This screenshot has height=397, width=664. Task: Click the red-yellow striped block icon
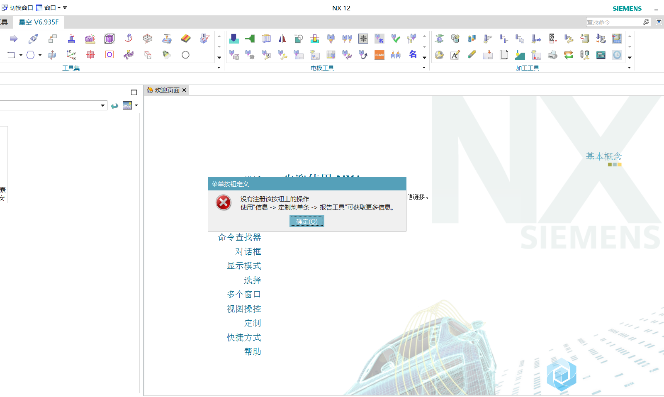(186, 39)
